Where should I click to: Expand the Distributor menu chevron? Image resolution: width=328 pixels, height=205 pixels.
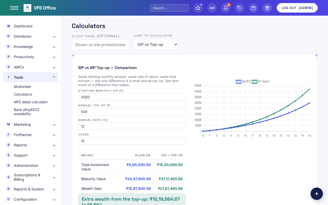pyautogui.click(x=54, y=37)
